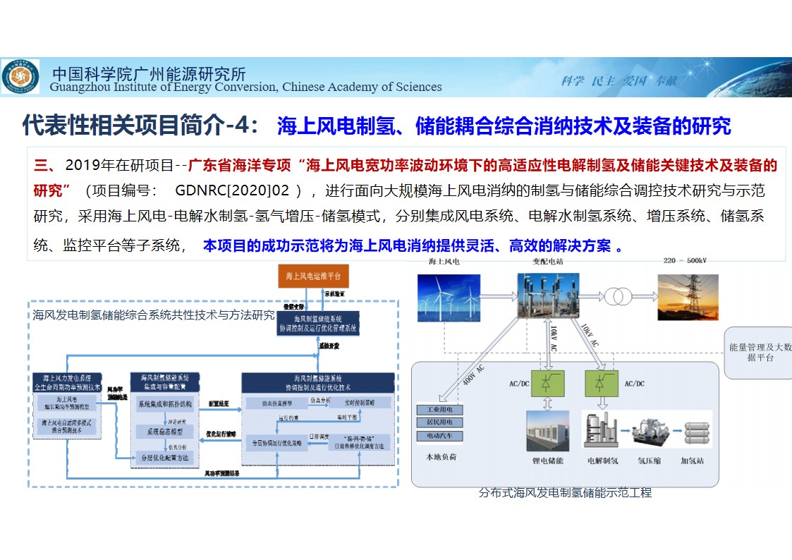Click the institute logo emblem in header
The image size is (792, 560).
(x=20, y=77)
